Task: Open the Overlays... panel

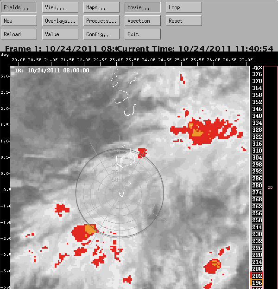Action: pyautogui.click(x=60, y=21)
